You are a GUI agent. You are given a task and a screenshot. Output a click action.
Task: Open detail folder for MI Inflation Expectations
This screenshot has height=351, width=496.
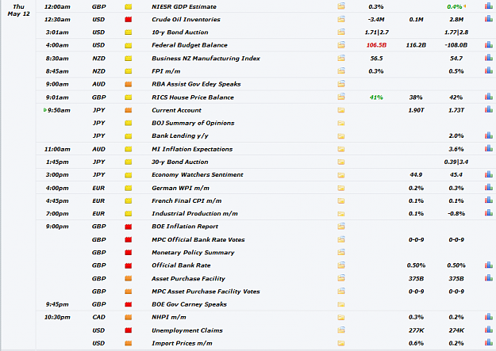(x=341, y=149)
